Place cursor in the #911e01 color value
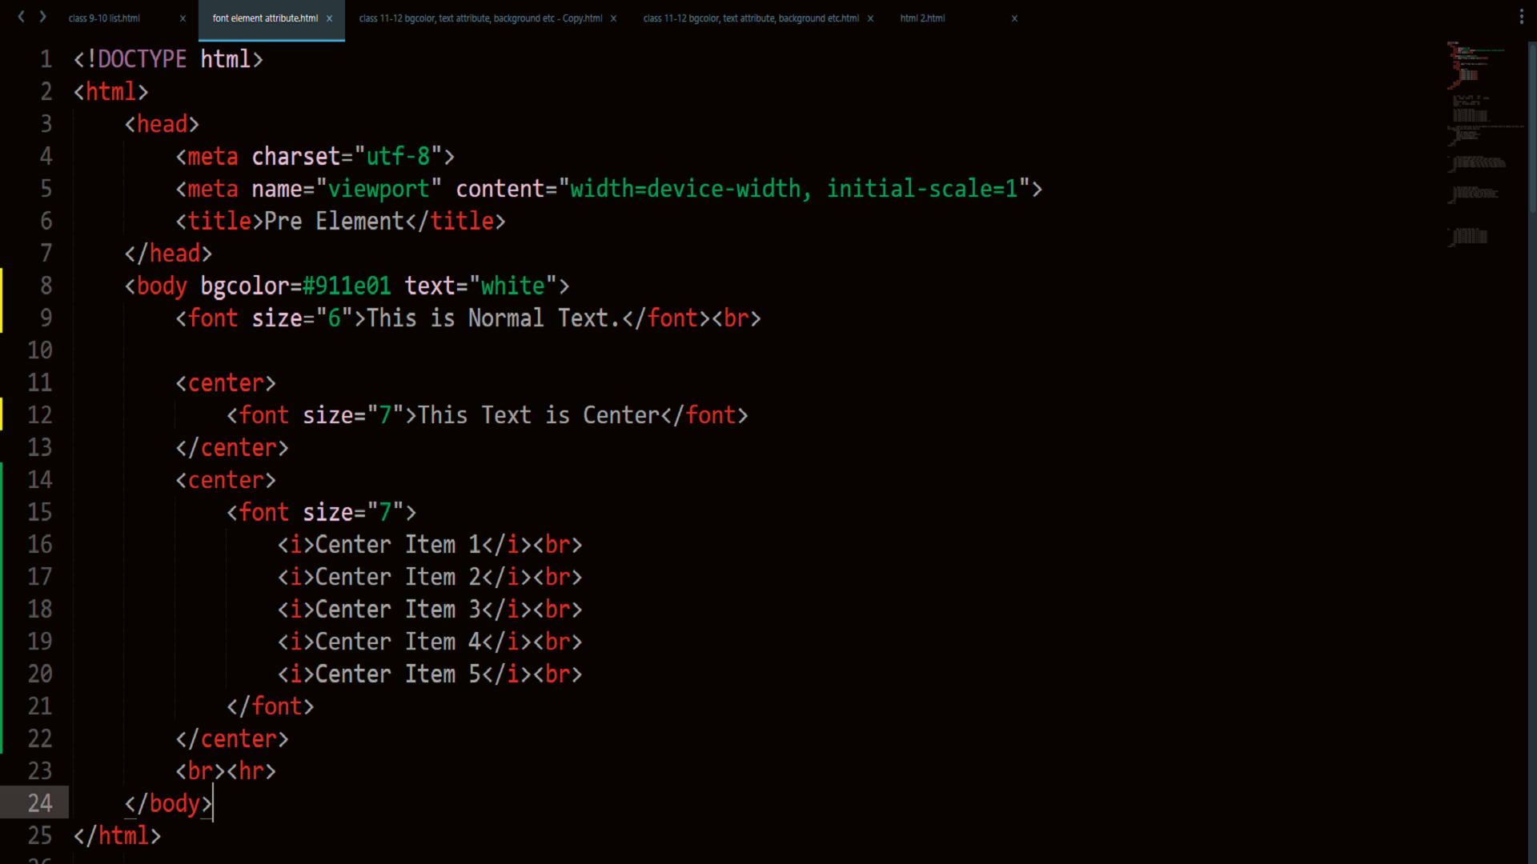The image size is (1537, 864). click(x=347, y=286)
